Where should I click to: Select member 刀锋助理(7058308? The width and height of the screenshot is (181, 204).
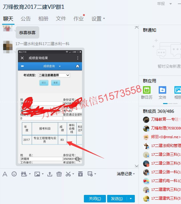point(166,128)
